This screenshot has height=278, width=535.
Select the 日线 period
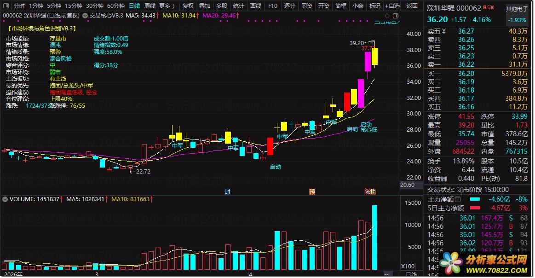(134, 6)
